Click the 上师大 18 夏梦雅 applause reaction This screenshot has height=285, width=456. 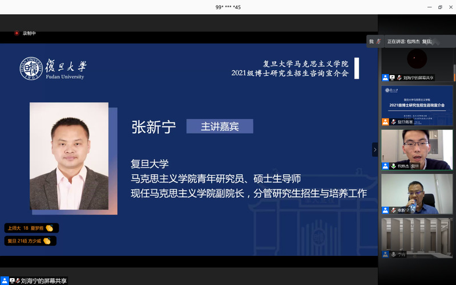[x=31, y=228]
